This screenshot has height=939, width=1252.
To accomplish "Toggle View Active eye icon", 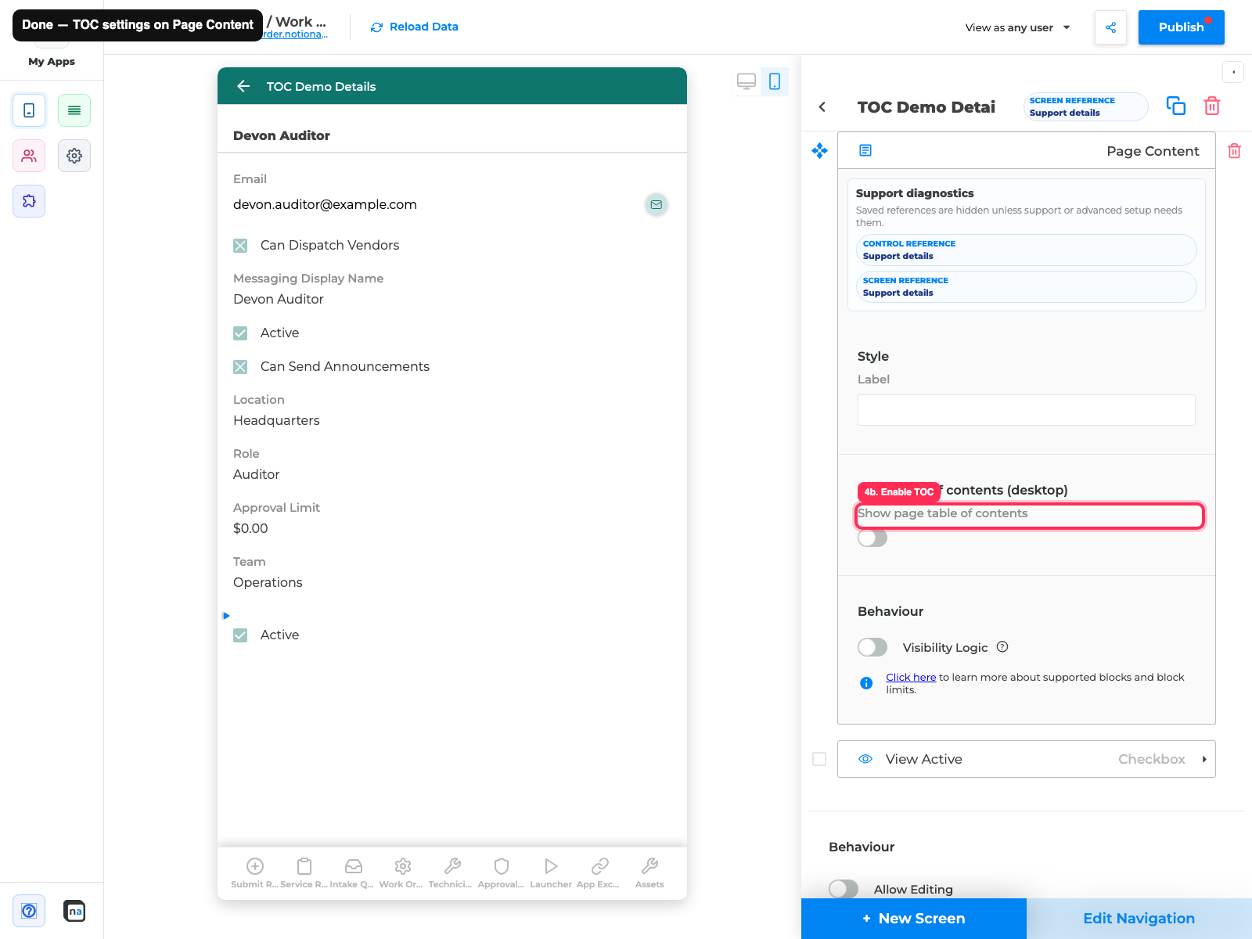I will point(865,759).
